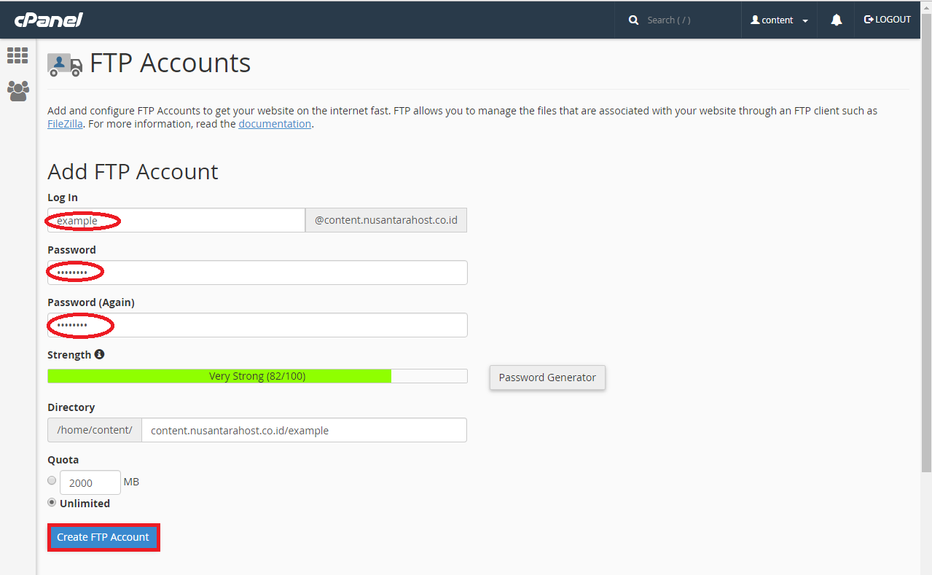
Task: Focus the Log In username field
Action: pos(176,220)
